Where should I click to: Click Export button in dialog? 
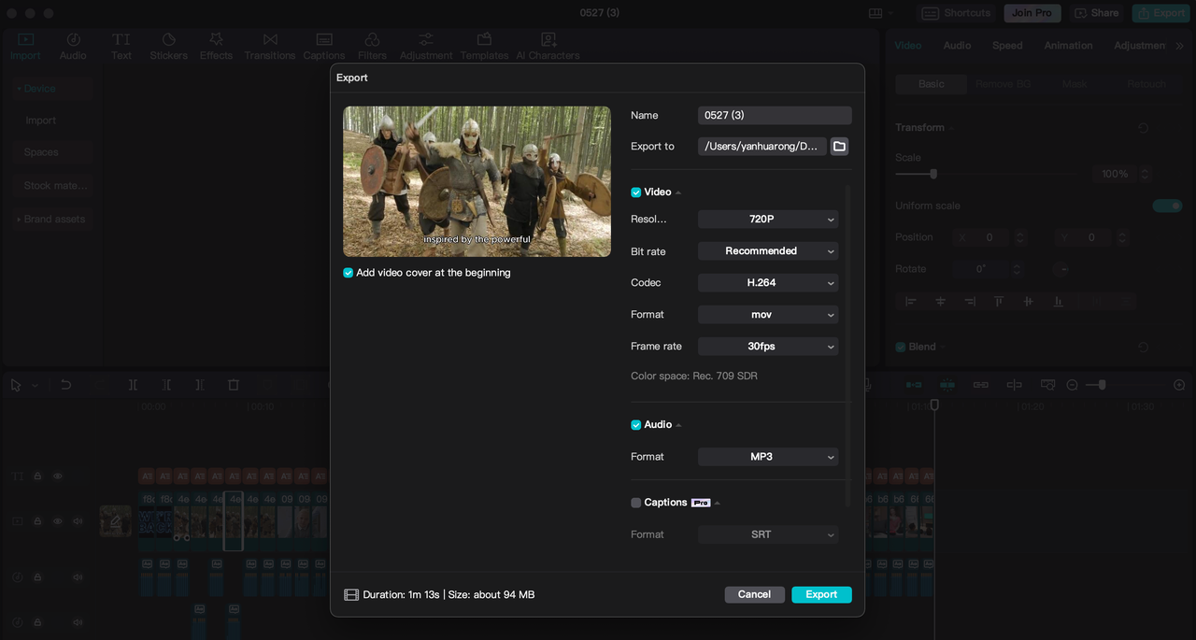821,594
